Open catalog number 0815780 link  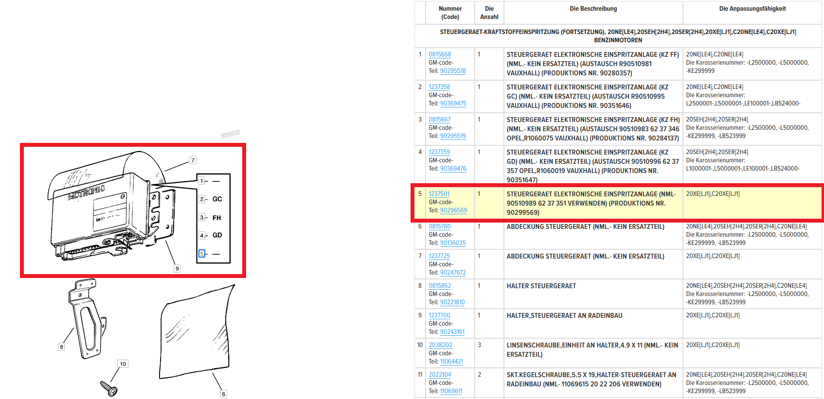click(x=440, y=226)
